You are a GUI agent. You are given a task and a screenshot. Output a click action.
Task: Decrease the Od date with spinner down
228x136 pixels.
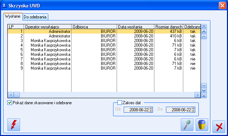(151, 111)
